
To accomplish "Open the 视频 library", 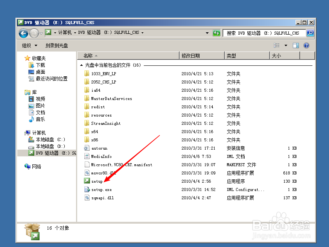I will [40, 99].
